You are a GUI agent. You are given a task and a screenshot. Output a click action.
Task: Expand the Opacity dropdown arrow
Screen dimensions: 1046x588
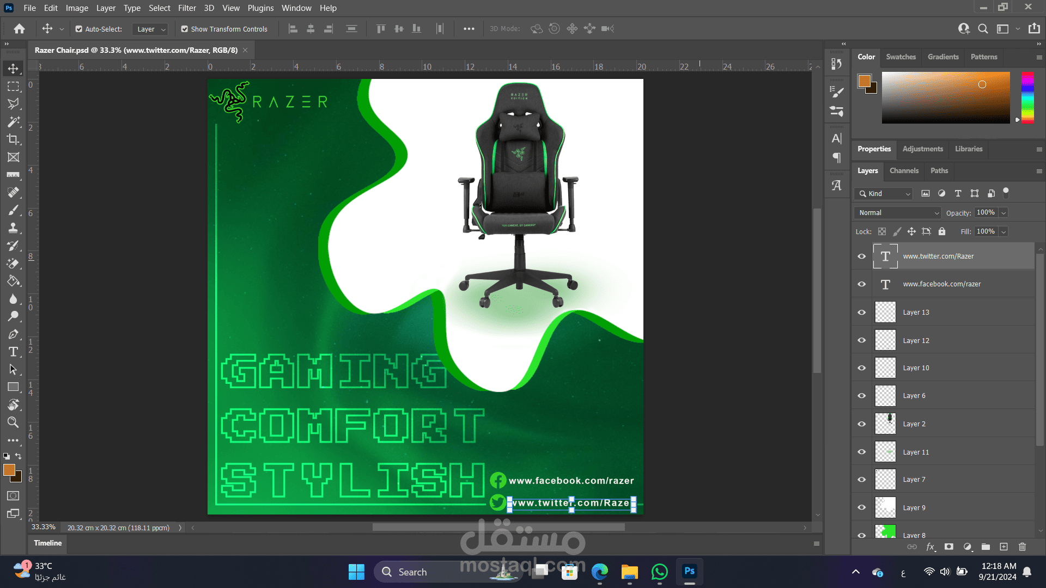(x=1004, y=213)
